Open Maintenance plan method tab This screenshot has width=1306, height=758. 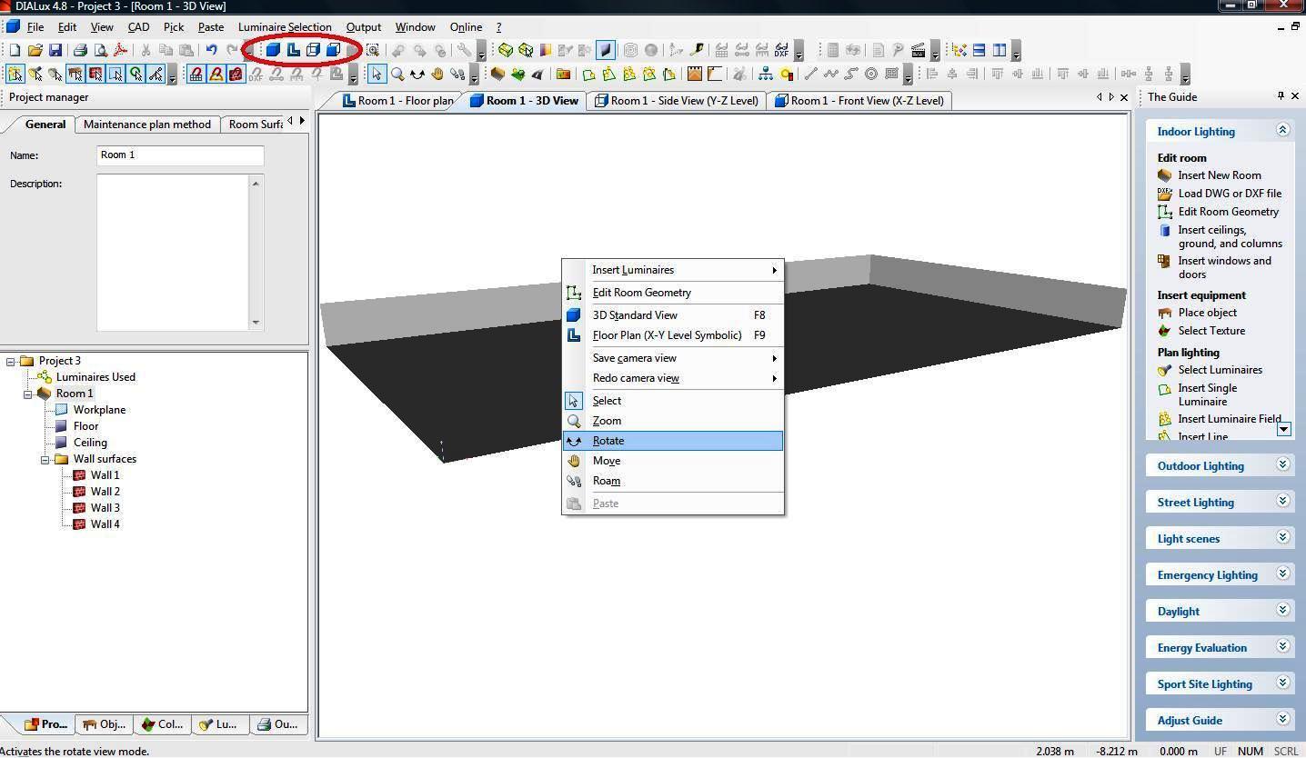(147, 125)
